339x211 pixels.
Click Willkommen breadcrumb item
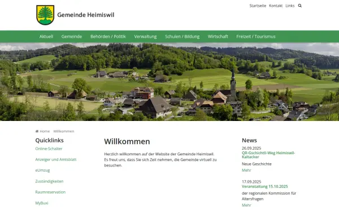64,131
